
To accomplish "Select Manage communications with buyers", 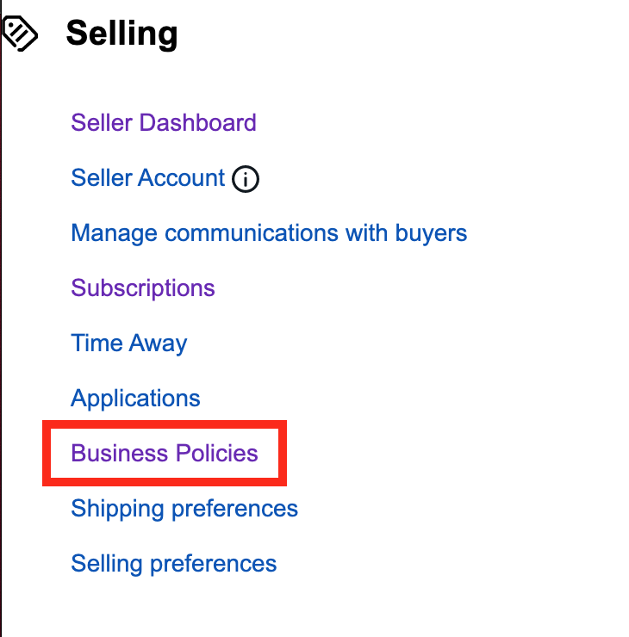I will [269, 233].
